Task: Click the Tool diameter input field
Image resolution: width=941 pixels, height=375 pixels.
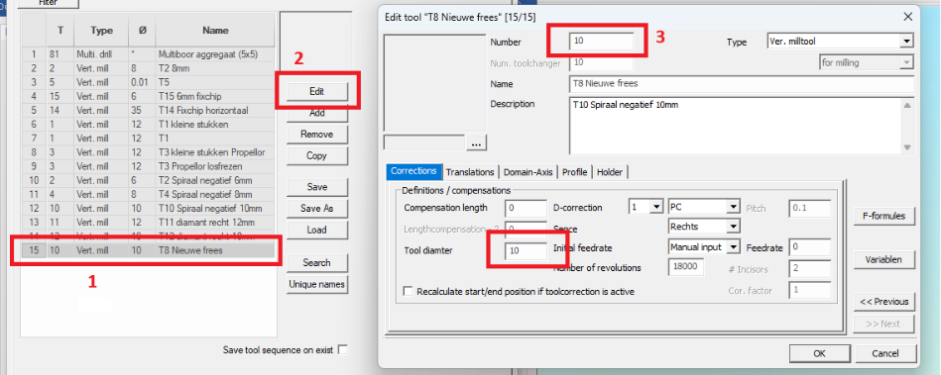Action: pos(526,251)
